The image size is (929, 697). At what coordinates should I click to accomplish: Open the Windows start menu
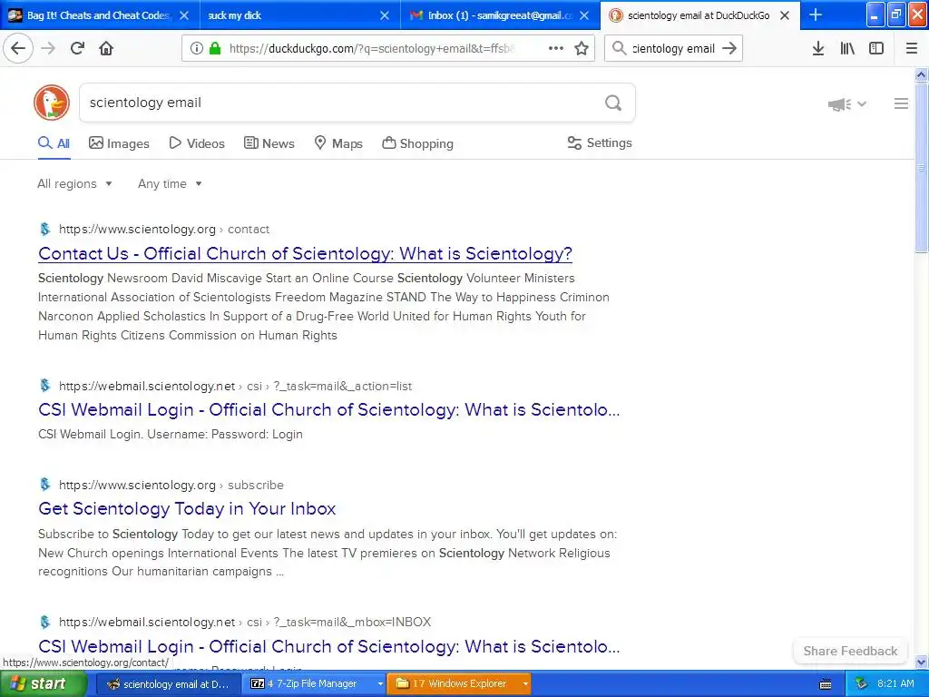[x=44, y=684]
